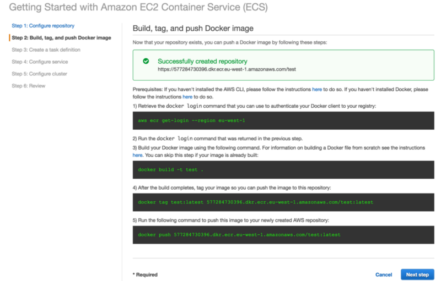441x281 pixels.
Task: Open Step 4: Configure service
Action: [x=40, y=62]
